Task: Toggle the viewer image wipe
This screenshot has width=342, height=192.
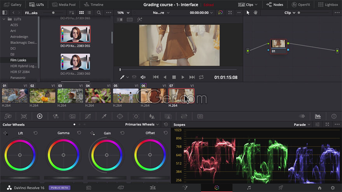Action: (120, 20)
